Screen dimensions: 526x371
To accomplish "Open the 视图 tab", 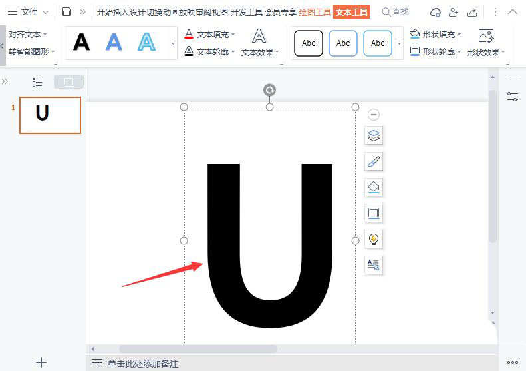I will 219,13.
